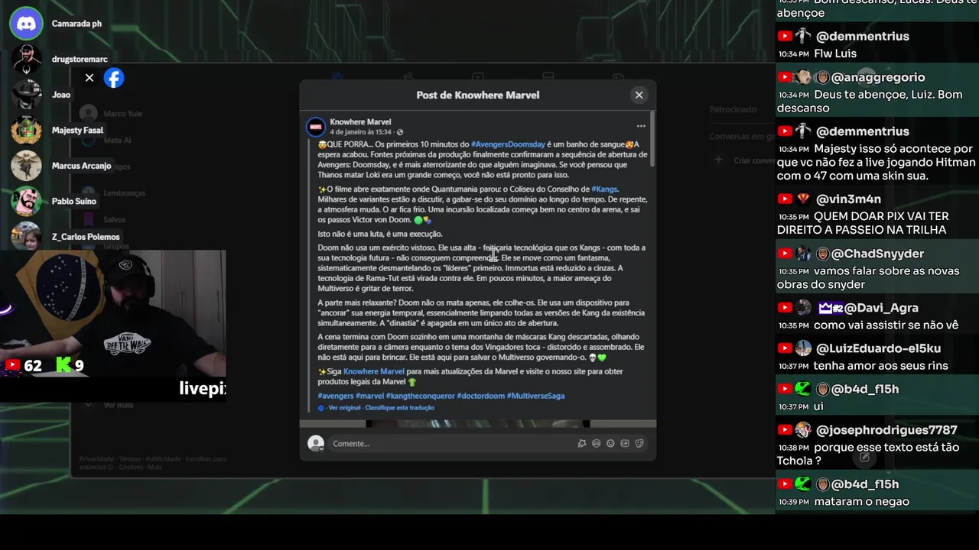The height and width of the screenshot is (550, 979).
Task: Click the Camarada ph label
Action: pyautogui.click(x=76, y=24)
